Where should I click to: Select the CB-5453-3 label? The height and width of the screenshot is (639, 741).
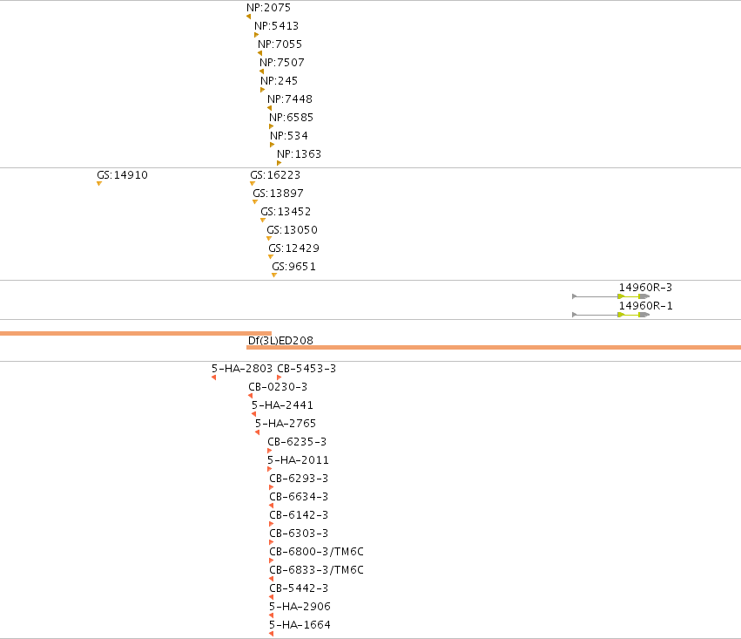307,369
